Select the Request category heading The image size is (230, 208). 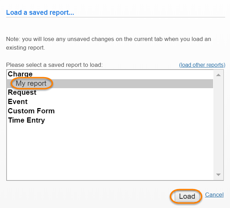[x=22, y=92]
